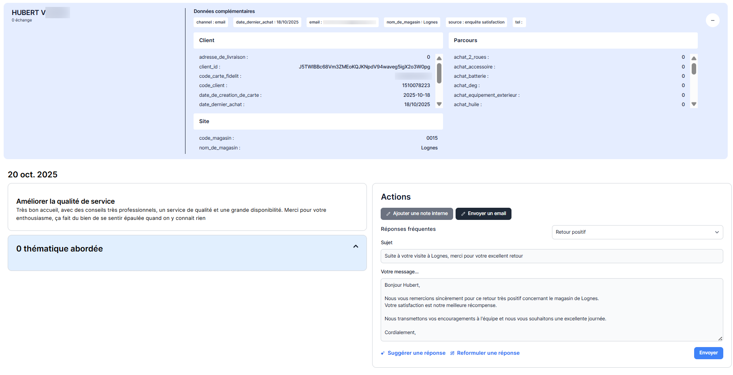Click the 'source : enquête satisfaction' tag
Screen dimensions: 733x375
coord(476,22)
